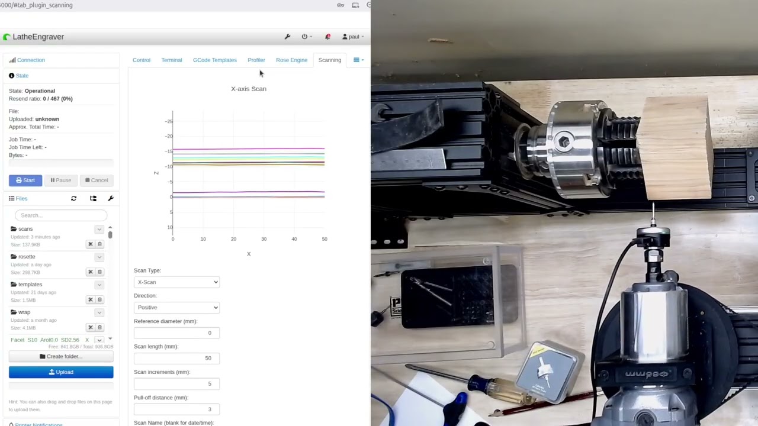This screenshot has width=758, height=426.
Task: Click the Pause job button
Action: point(60,180)
